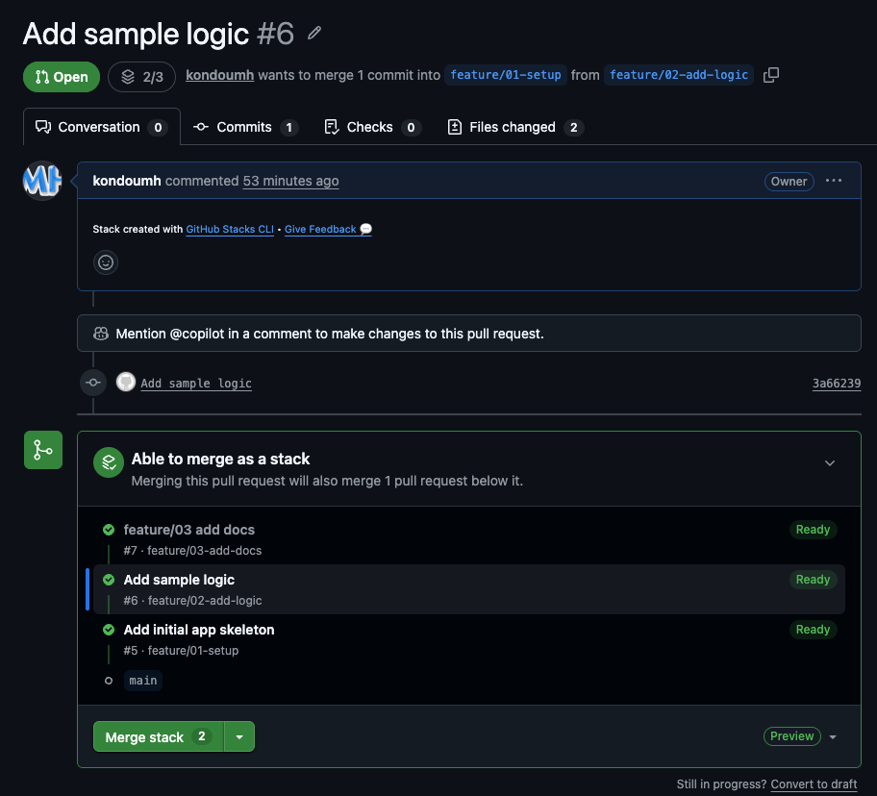
Task: Open the comment author name kondoumh
Action: [127, 181]
